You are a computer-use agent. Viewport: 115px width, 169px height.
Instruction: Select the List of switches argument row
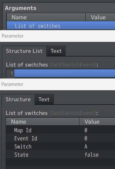(61, 26)
